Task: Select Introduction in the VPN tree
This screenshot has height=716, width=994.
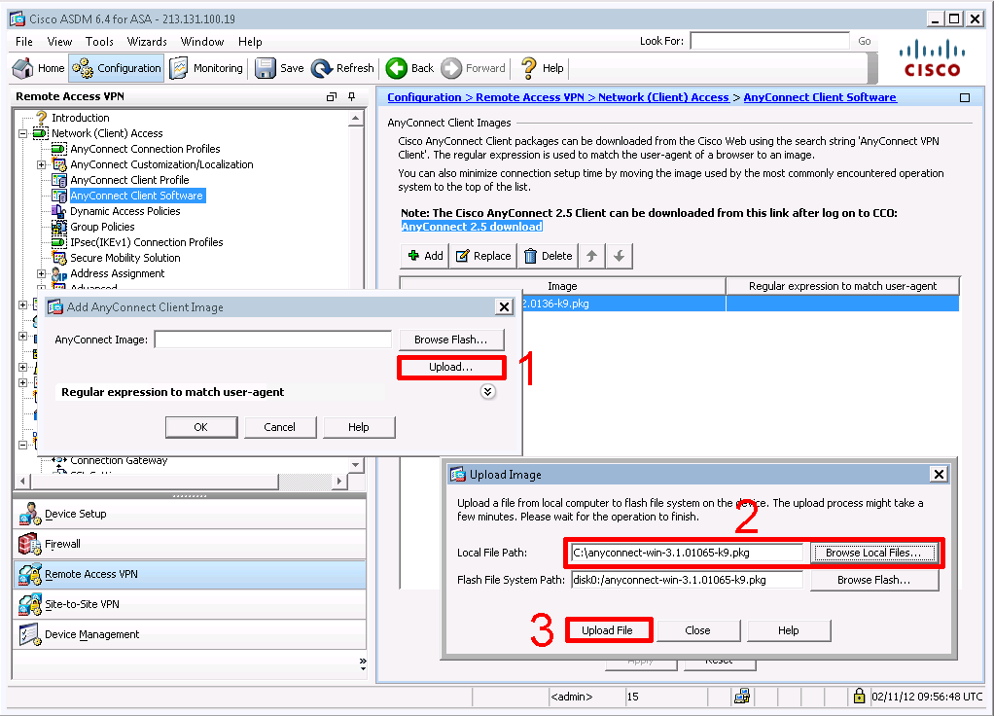Action: (81, 118)
